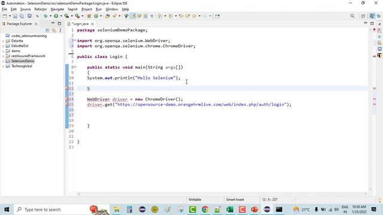
Task: Maximize the Package Explorer view
Action: [x=59, y=24]
